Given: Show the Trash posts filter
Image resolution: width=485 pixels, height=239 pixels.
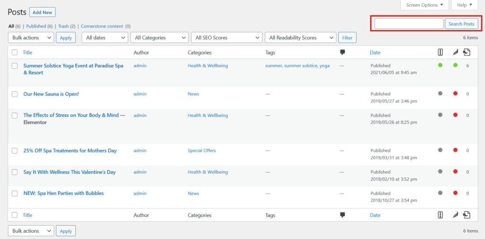Looking at the screenshot, I should (x=63, y=26).
